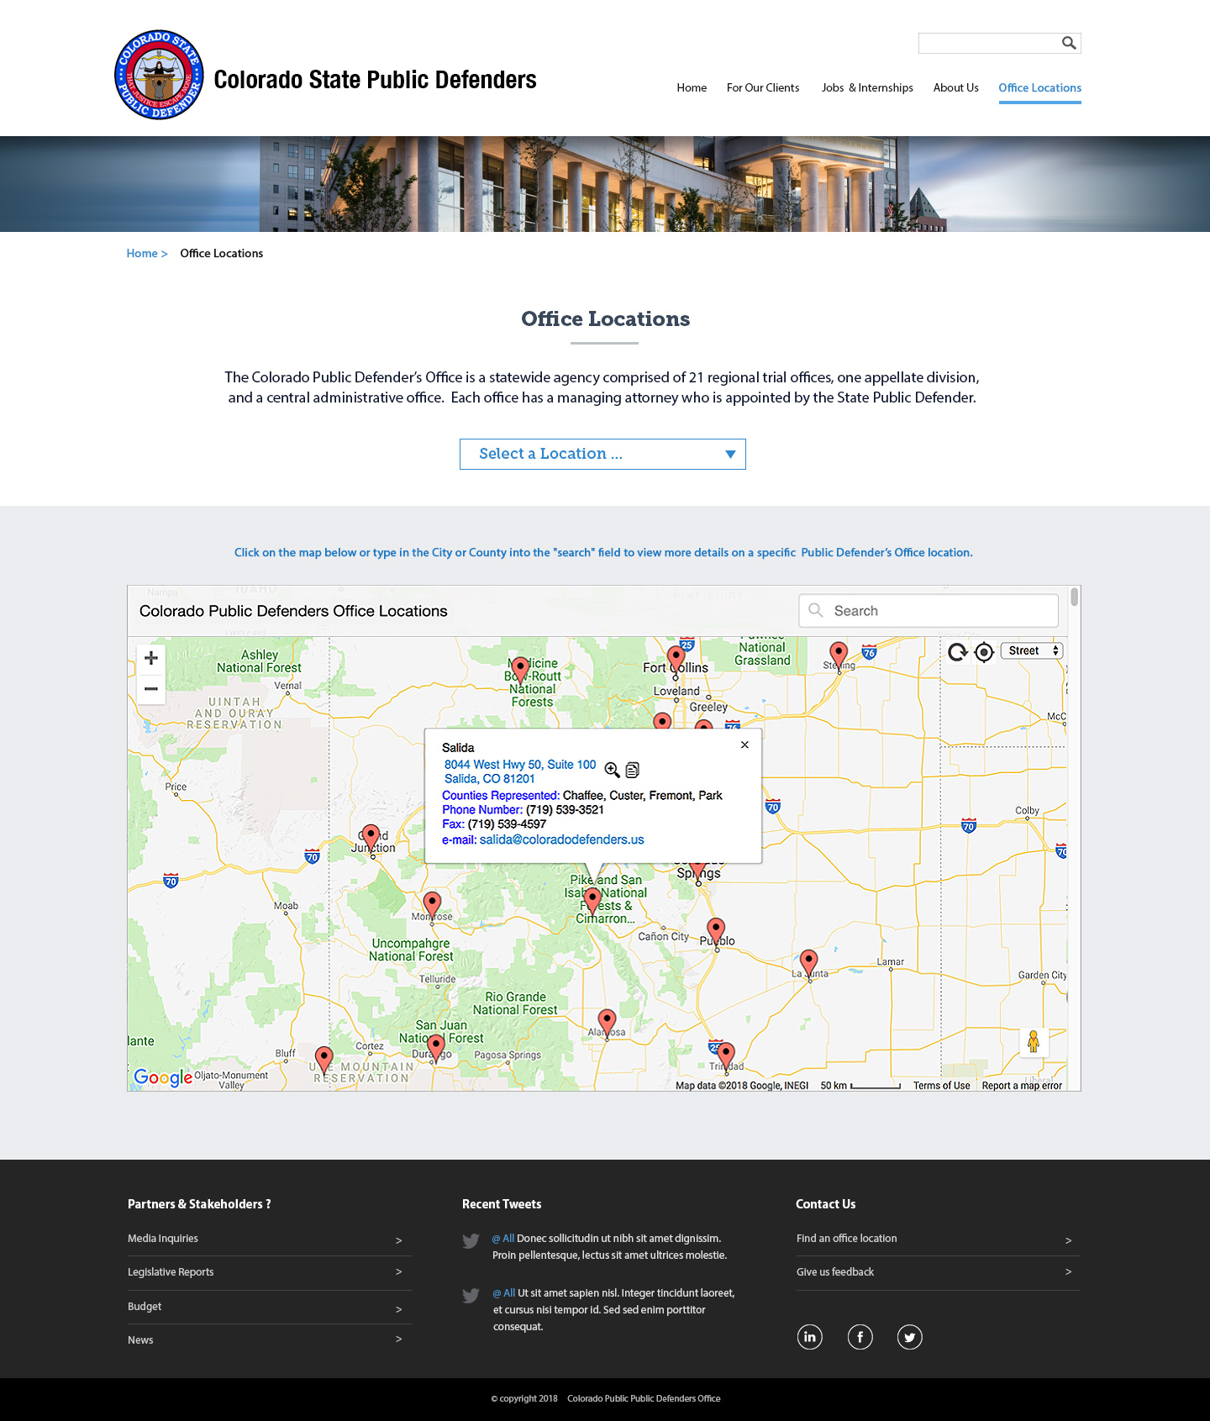
Task: Click the Pueblo map pin
Action: tap(716, 931)
